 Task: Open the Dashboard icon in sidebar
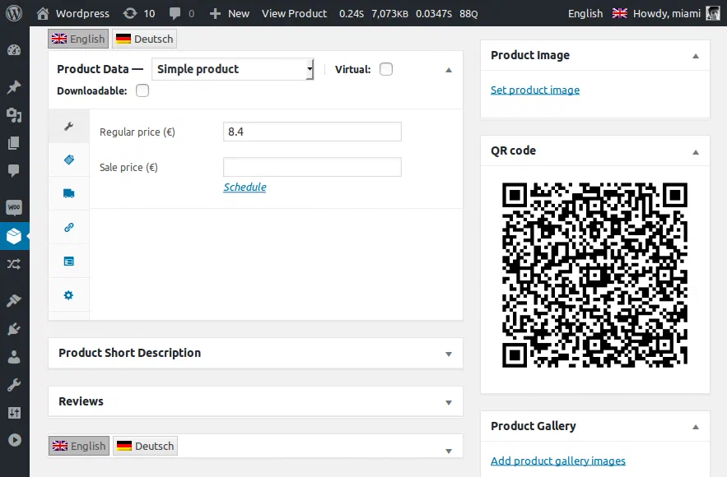(x=14, y=50)
